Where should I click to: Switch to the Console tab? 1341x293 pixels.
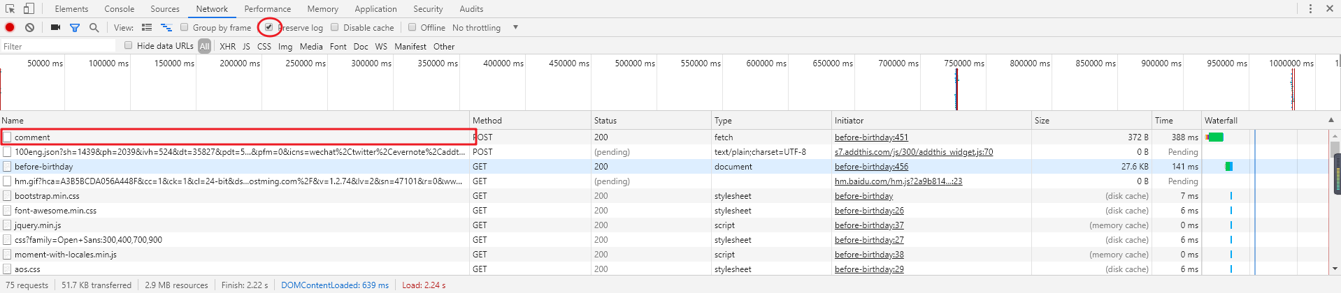tap(120, 9)
